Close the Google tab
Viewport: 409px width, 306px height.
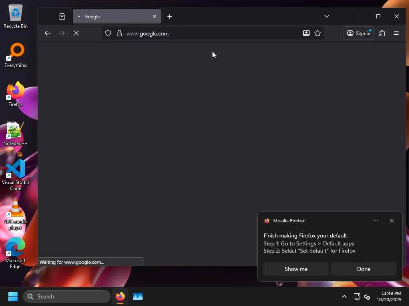[x=155, y=16]
